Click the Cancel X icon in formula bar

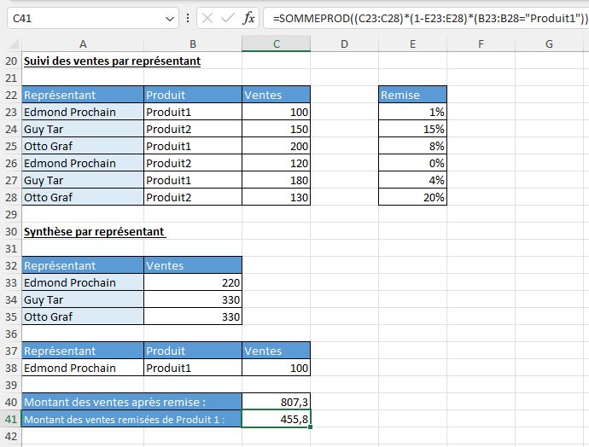[207, 17]
